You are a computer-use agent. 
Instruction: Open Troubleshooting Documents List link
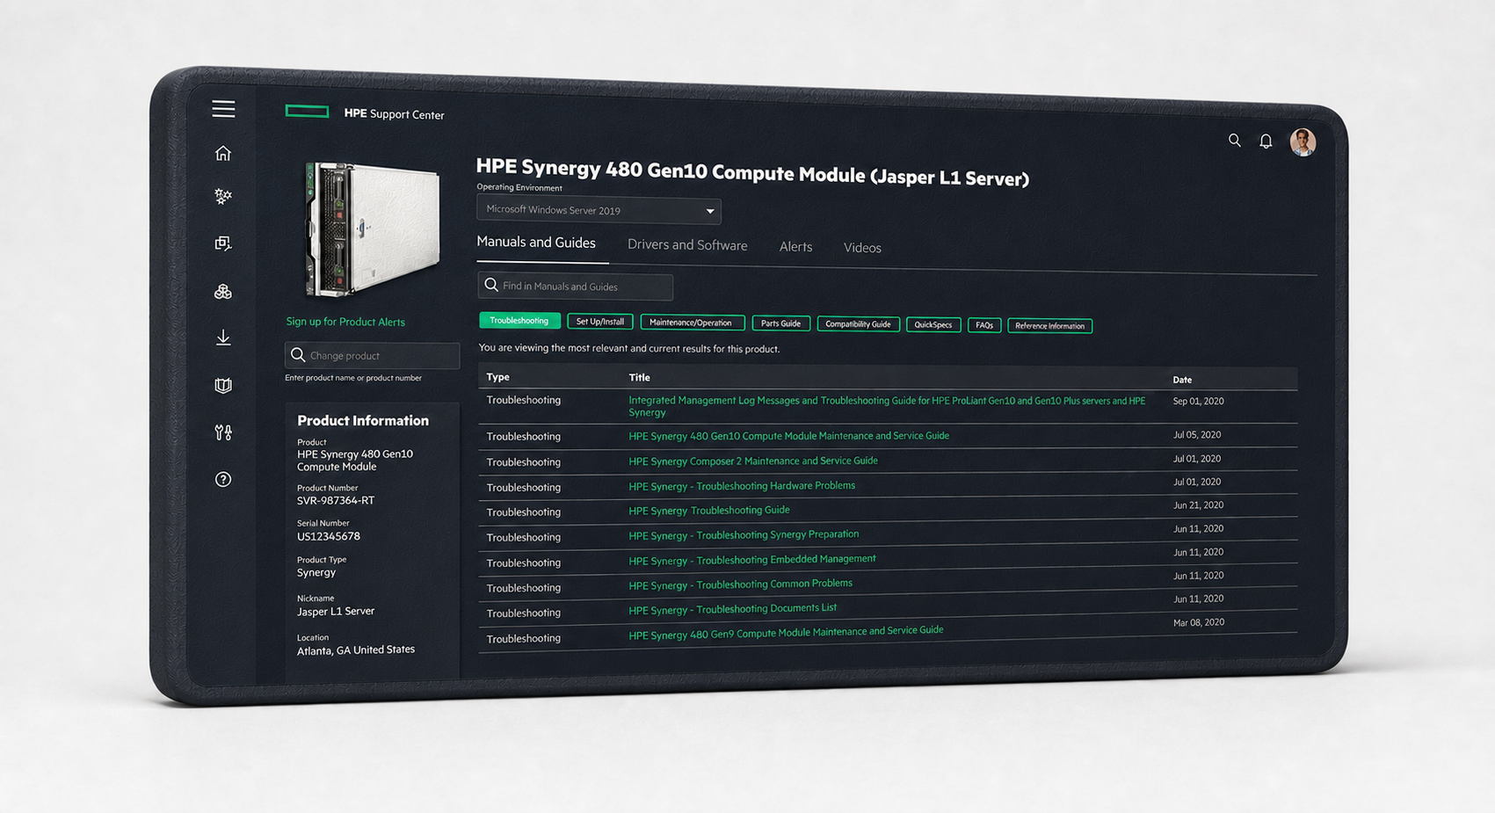(732, 609)
